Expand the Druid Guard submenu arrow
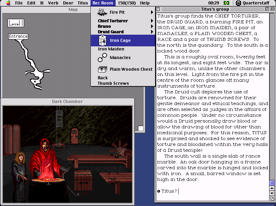 (x=152, y=32)
